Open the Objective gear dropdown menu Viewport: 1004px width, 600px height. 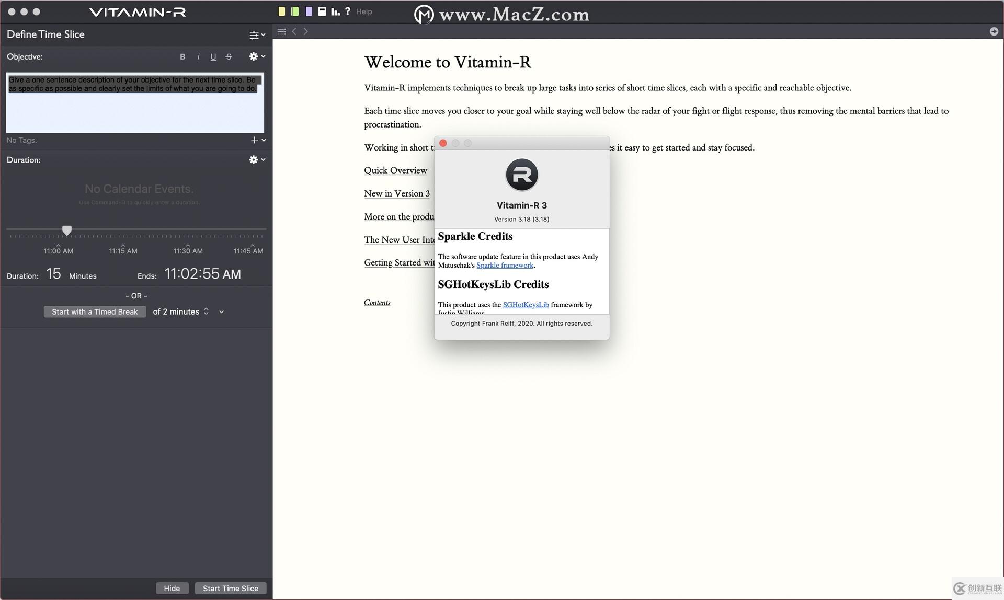coord(257,56)
